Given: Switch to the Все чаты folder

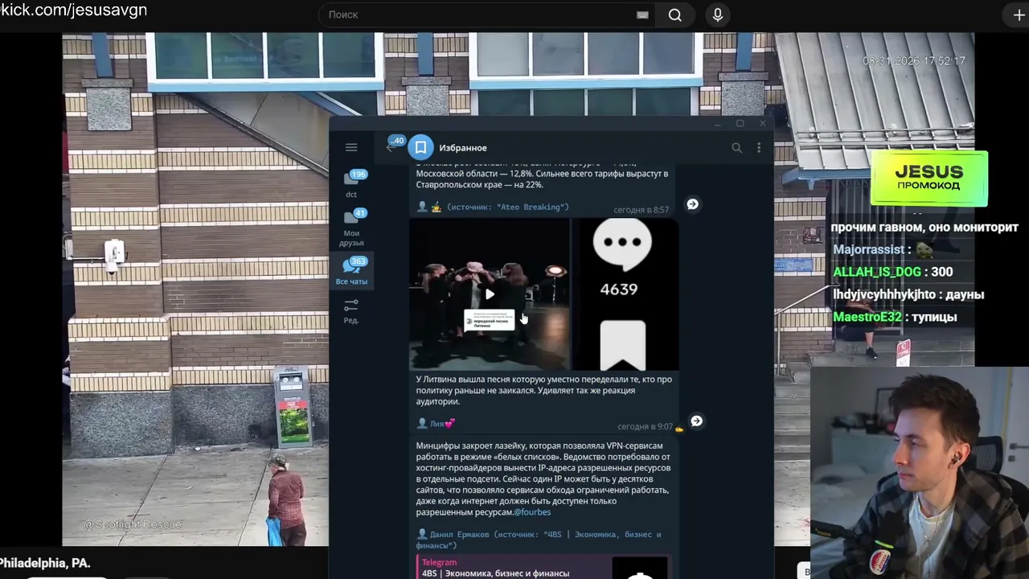Looking at the screenshot, I should [x=351, y=272].
